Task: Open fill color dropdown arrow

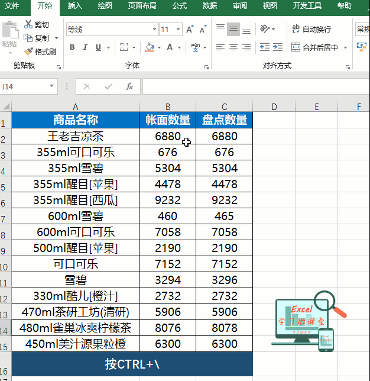Action: point(159,47)
